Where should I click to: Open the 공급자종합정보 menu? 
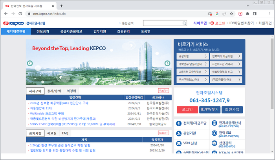[x=71, y=31]
